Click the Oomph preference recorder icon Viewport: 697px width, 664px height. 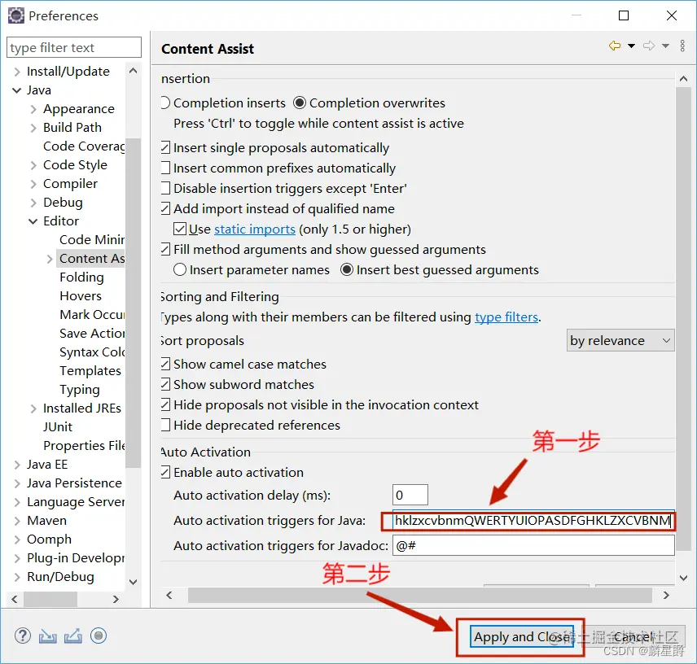click(99, 636)
